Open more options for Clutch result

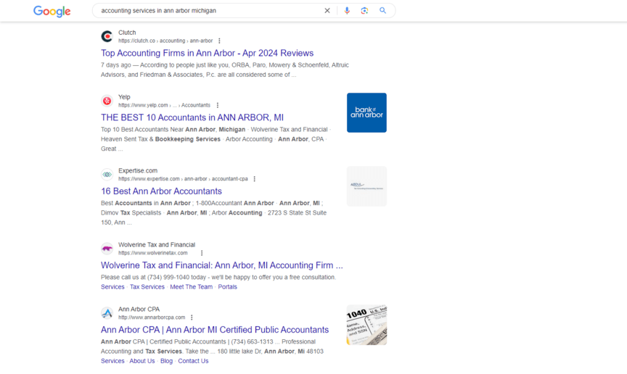pyautogui.click(x=219, y=41)
